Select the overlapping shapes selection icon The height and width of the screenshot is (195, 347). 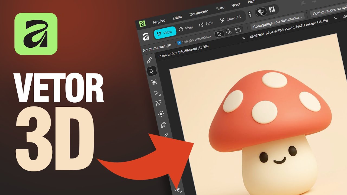click(229, 32)
